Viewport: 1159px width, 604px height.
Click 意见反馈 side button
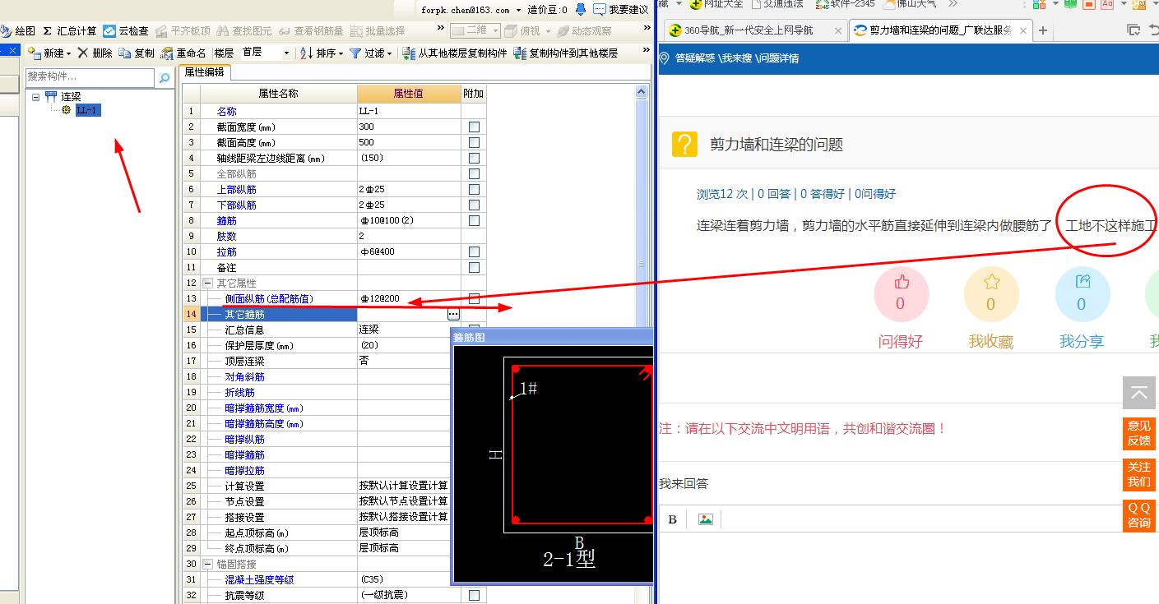pos(1139,433)
